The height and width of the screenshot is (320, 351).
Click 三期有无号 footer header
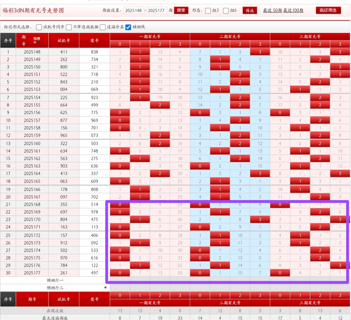[x=310, y=303]
